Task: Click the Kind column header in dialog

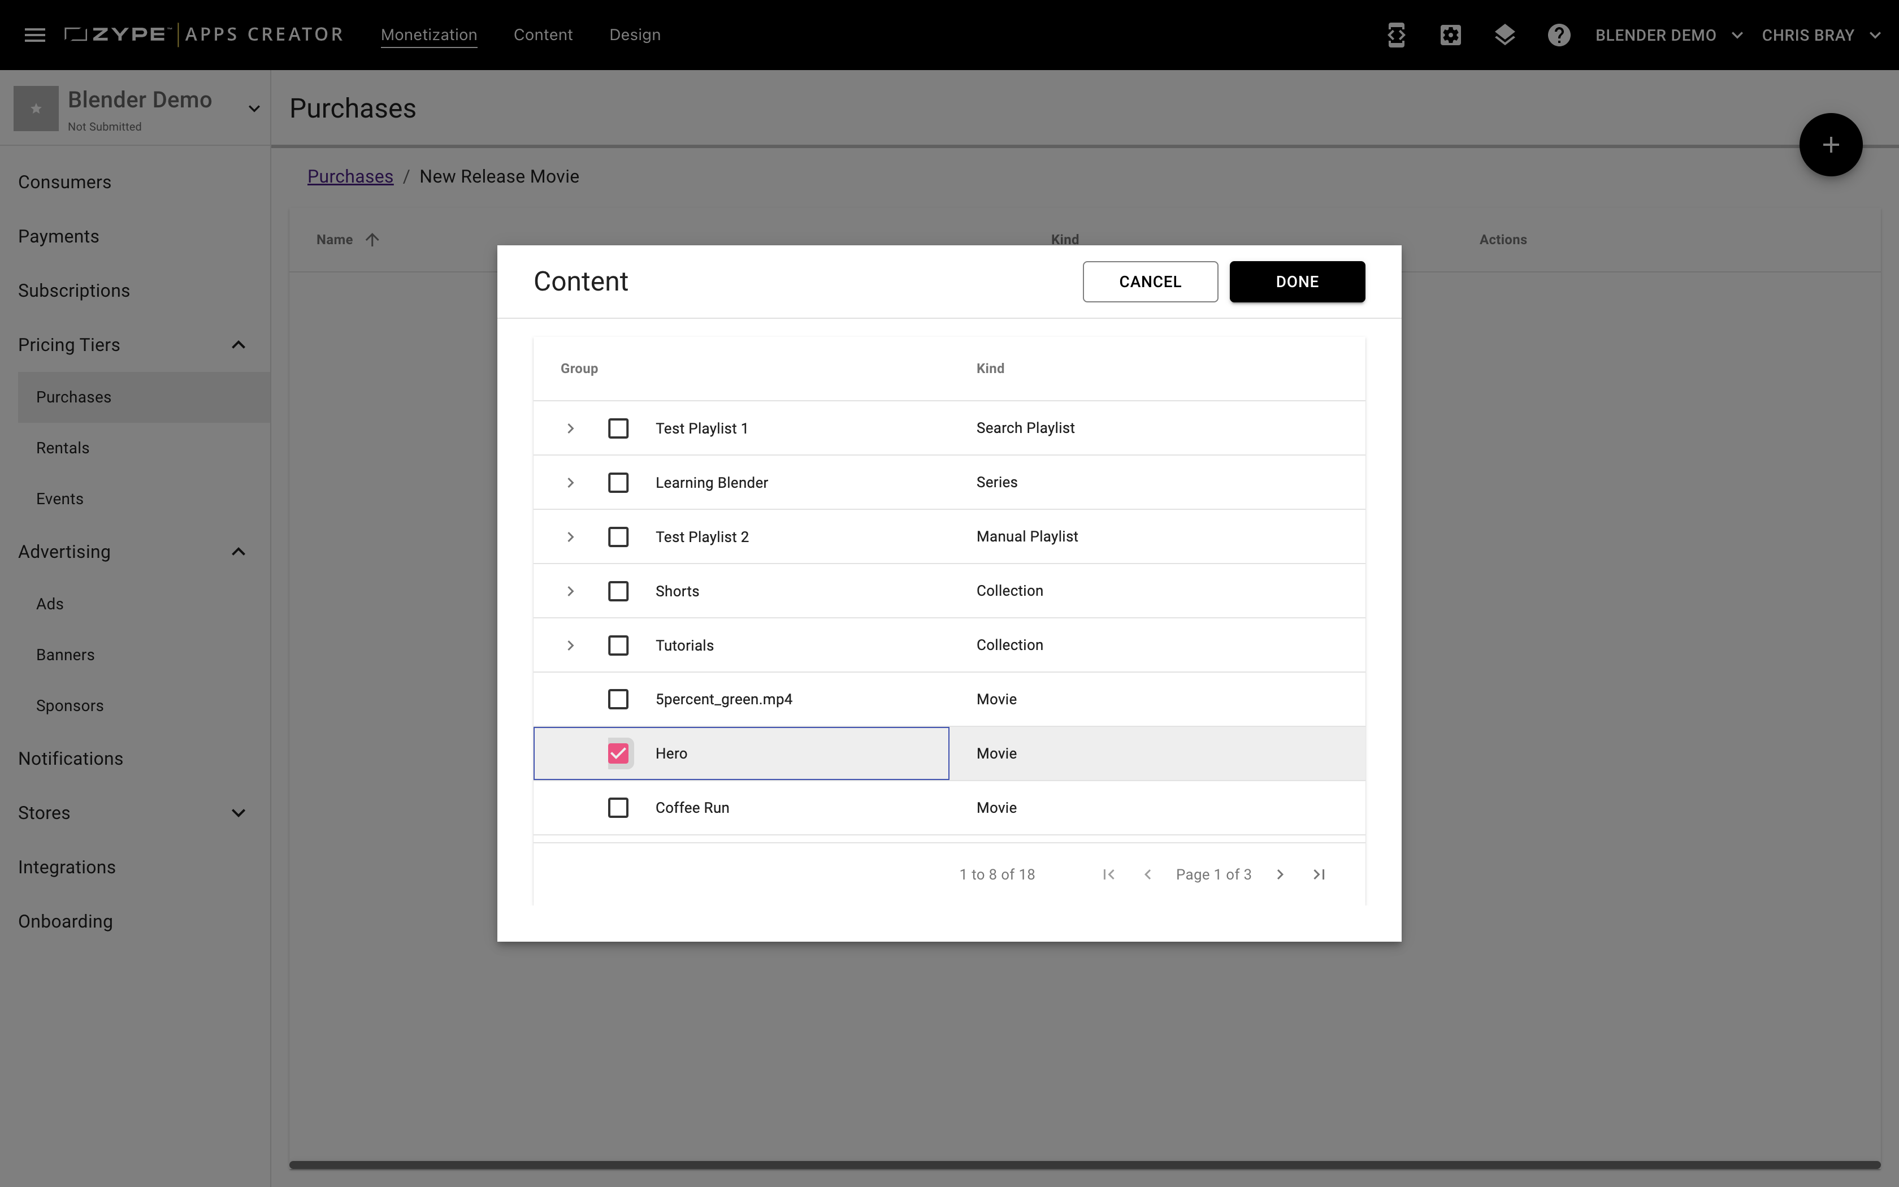Action: pos(990,368)
